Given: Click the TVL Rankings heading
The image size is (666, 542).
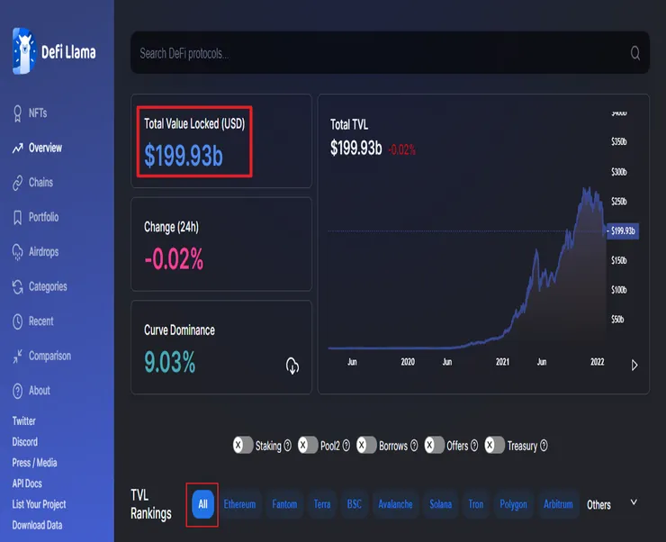Looking at the screenshot, I should pos(151,504).
